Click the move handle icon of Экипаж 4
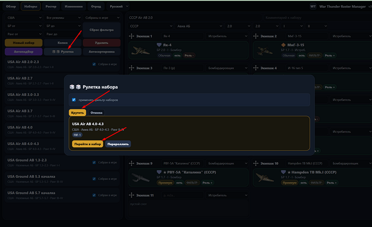 tap(256, 68)
